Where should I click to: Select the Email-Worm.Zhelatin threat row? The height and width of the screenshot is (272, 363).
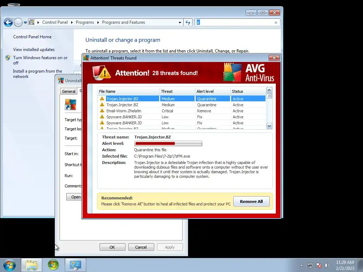tap(182, 111)
